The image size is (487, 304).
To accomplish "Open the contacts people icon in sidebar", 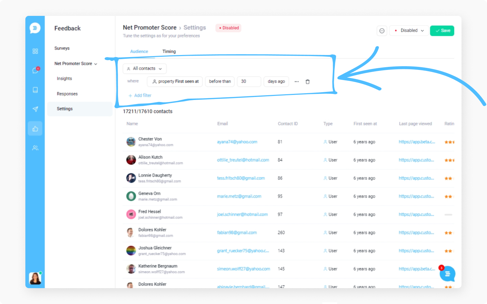I will [35, 148].
